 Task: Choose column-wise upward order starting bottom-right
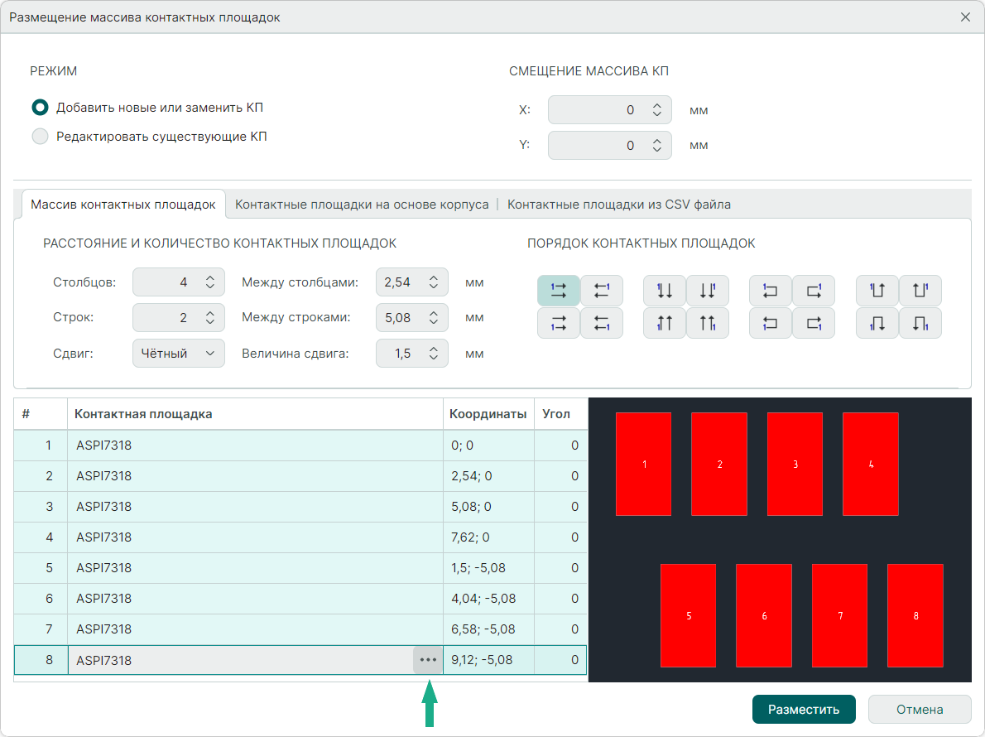point(707,323)
